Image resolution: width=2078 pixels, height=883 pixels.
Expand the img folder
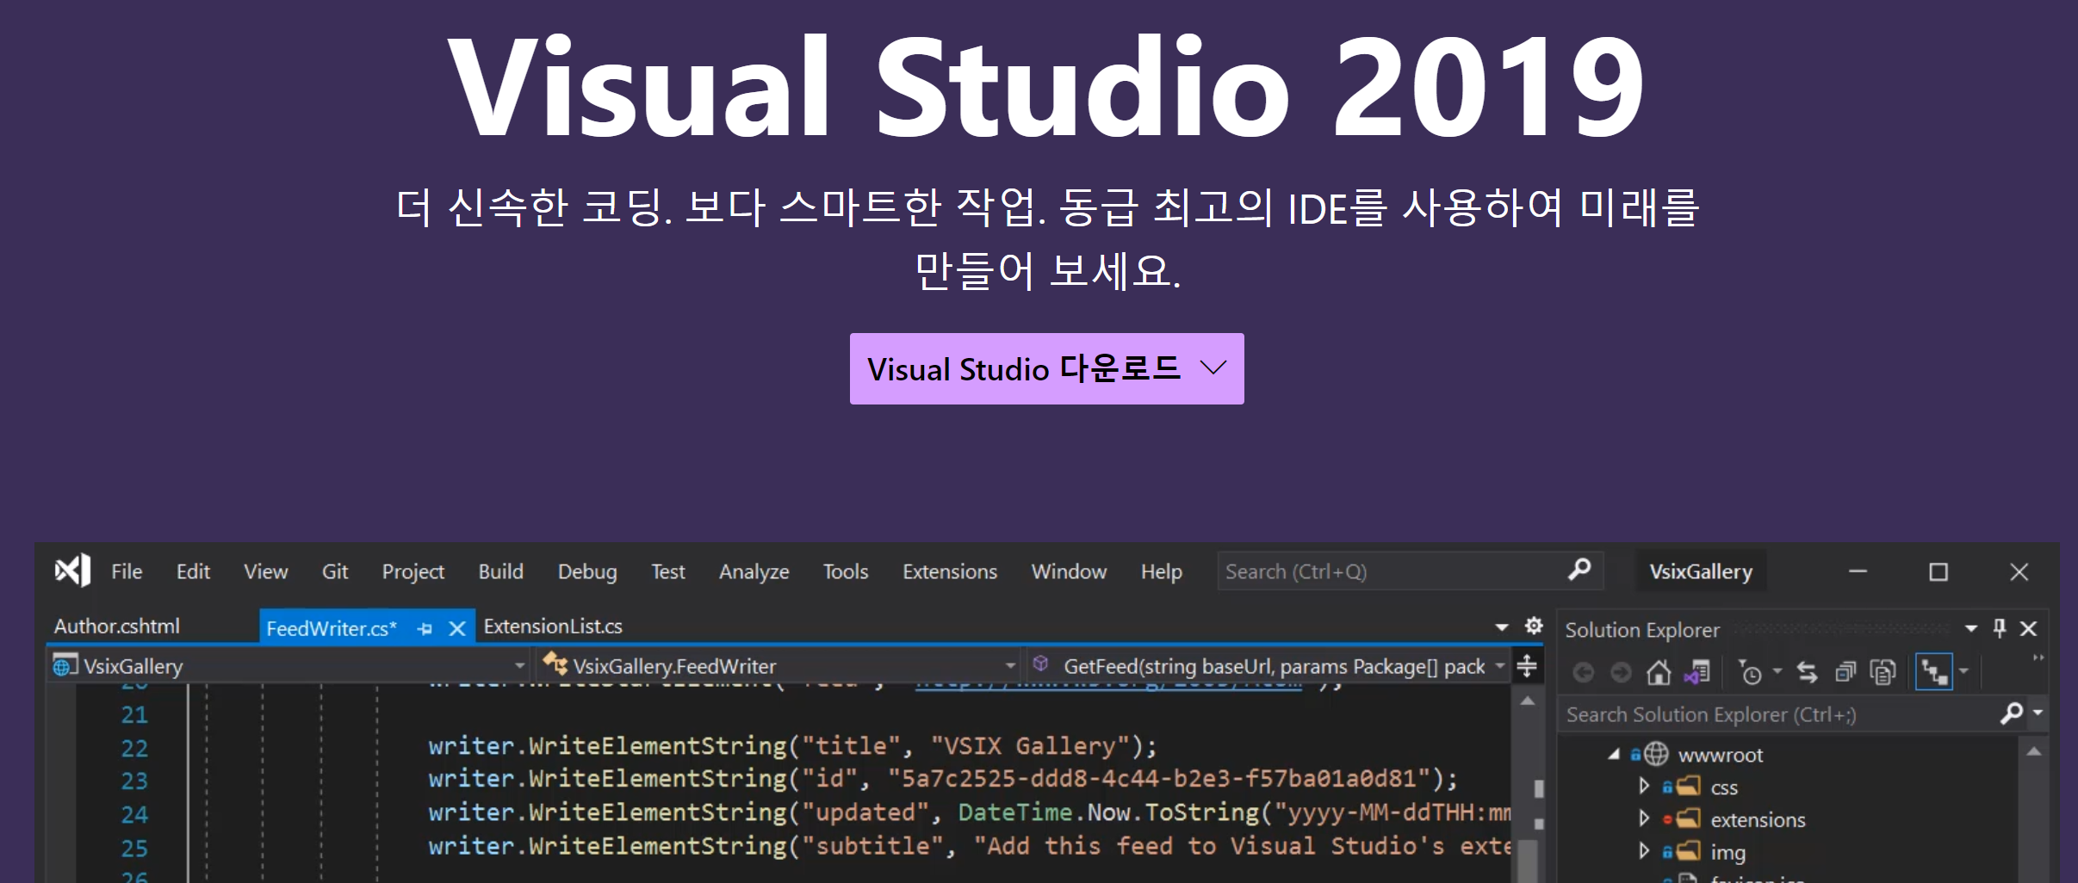(1644, 851)
